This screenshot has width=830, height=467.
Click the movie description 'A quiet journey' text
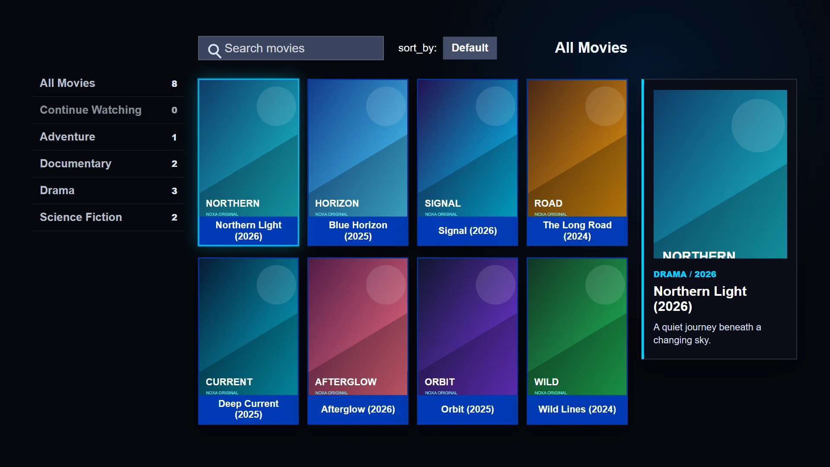(x=707, y=333)
